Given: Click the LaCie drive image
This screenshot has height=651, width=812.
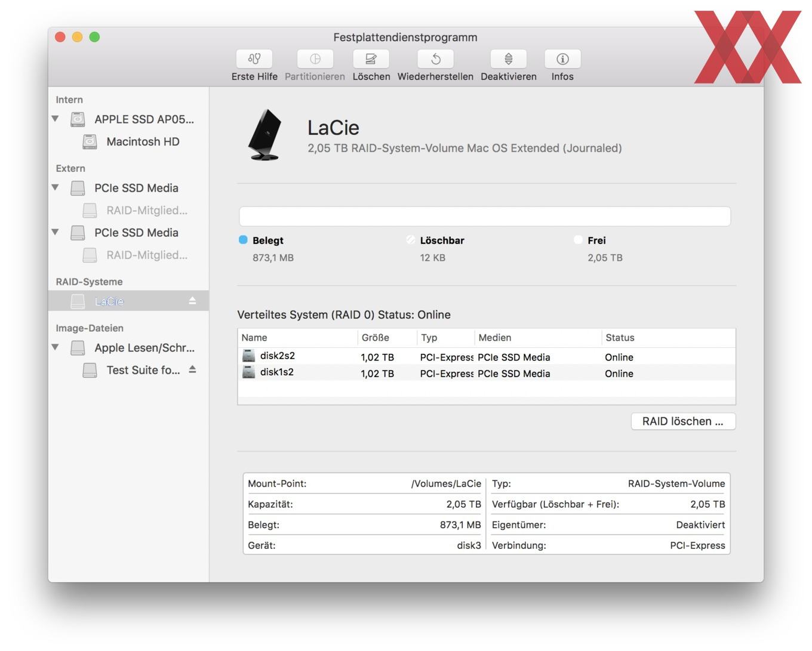Looking at the screenshot, I should tap(264, 135).
